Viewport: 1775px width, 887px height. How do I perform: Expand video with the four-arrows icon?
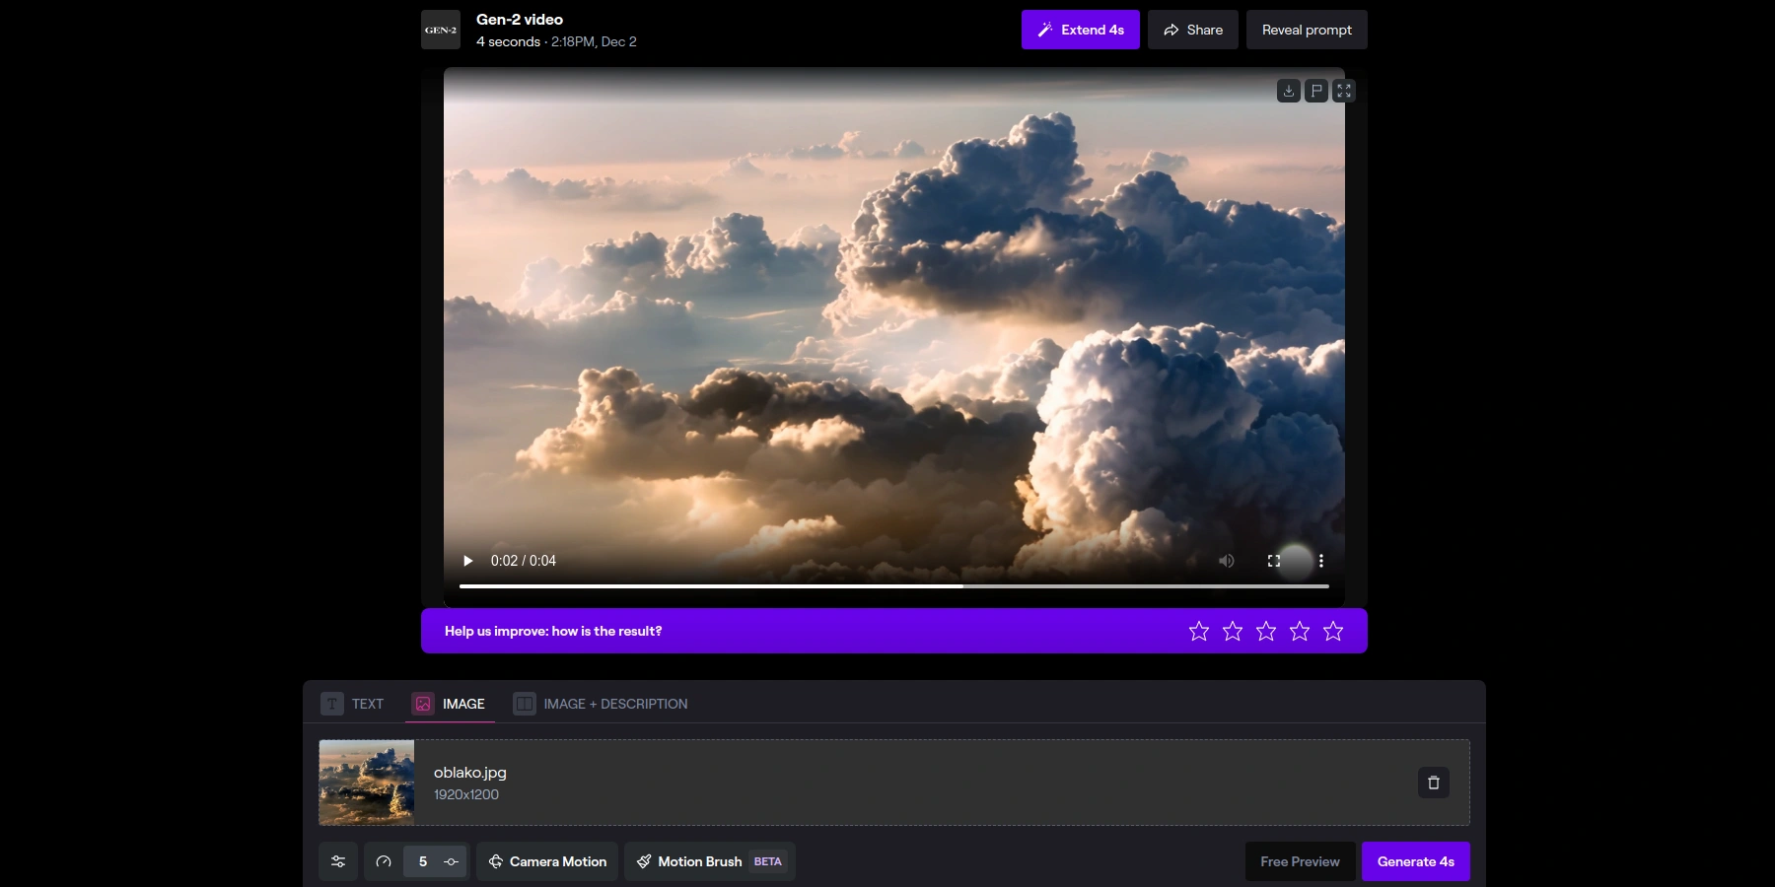point(1343,91)
